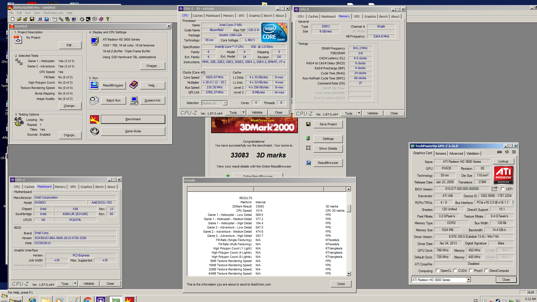Toggle the PhysX computing checkbox
The height and width of the screenshot is (302, 537).
point(471,271)
